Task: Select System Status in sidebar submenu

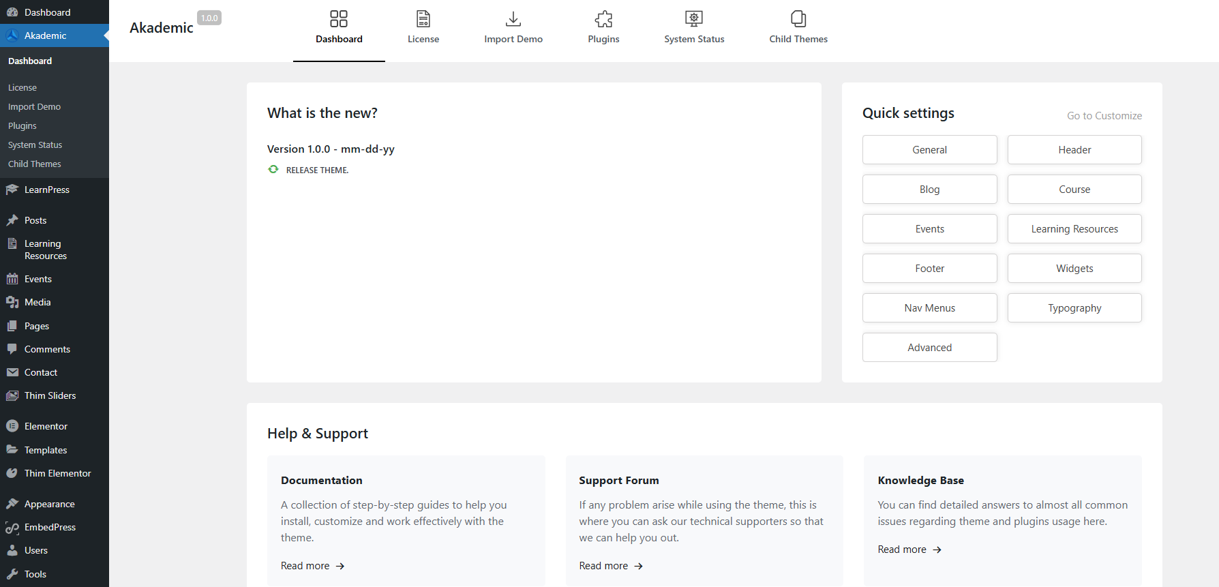Action: point(35,145)
